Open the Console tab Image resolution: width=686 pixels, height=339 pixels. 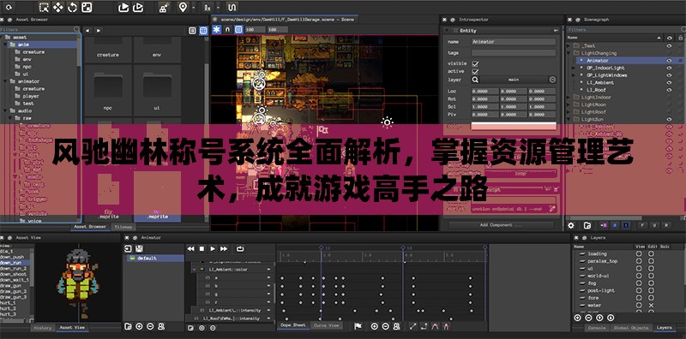[596, 328]
